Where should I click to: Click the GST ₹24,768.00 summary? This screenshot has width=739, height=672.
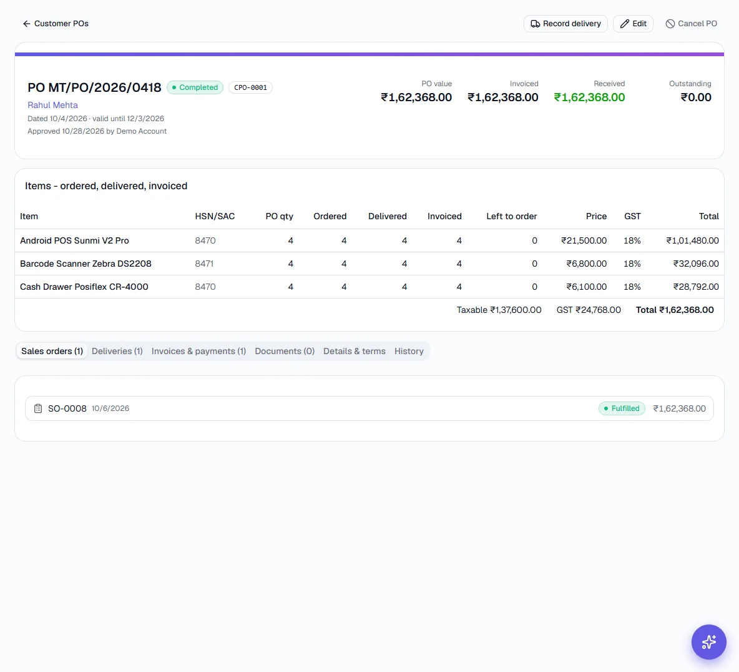coord(589,310)
